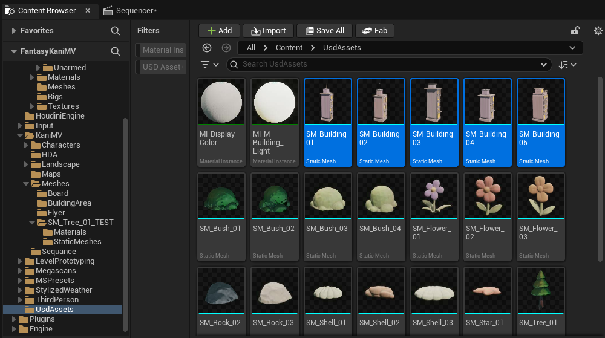Toggle the USD Asset filter
The width and height of the screenshot is (605, 338).
(161, 67)
